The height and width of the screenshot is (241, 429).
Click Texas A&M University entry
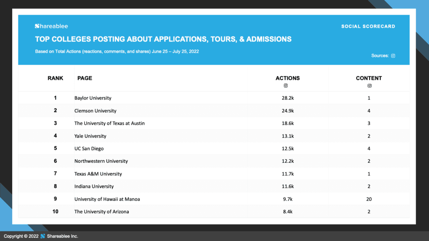[98, 174]
